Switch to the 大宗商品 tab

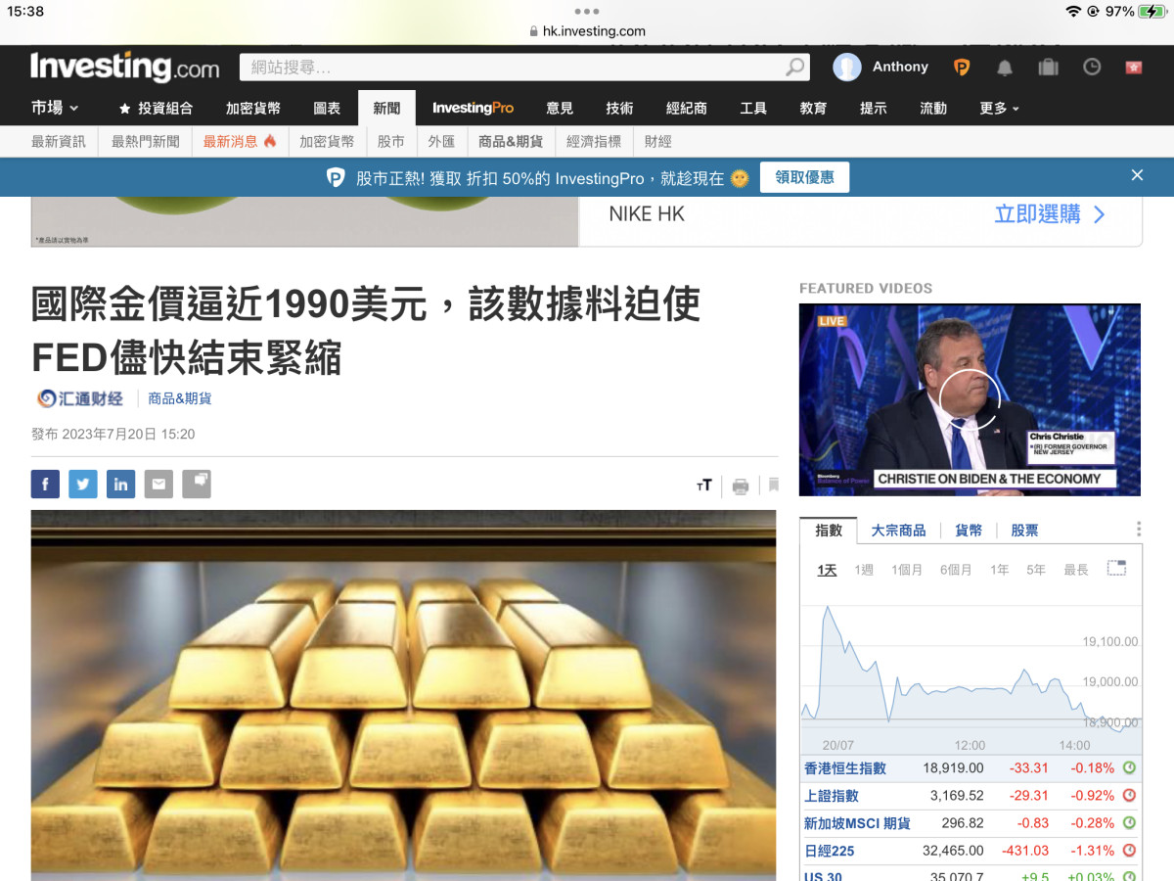tap(898, 531)
